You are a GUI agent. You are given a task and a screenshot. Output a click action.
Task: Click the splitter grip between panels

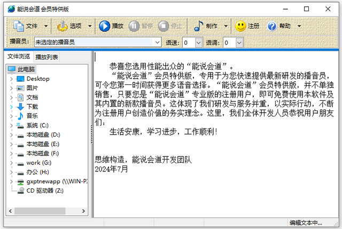tap(92, 135)
